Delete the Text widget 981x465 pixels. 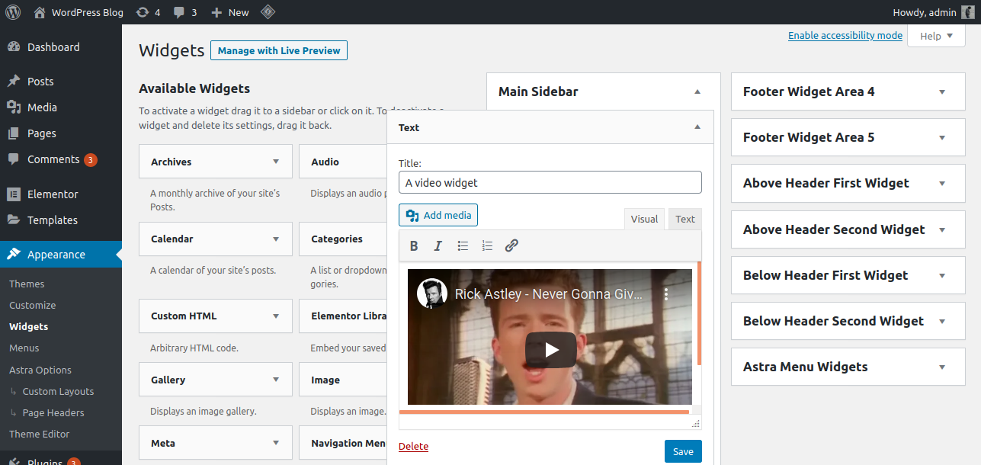pyautogui.click(x=413, y=447)
